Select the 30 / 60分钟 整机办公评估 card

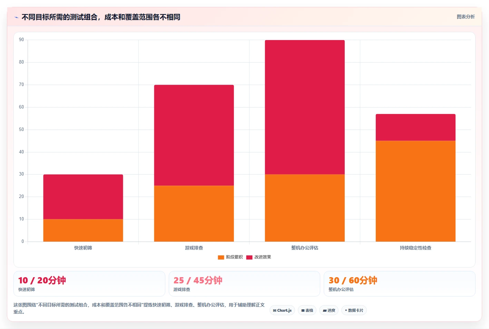click(399, 284)
